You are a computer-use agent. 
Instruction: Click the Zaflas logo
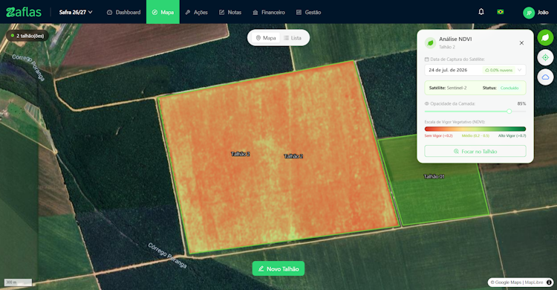pyautogui.click(x=24, y=12)
